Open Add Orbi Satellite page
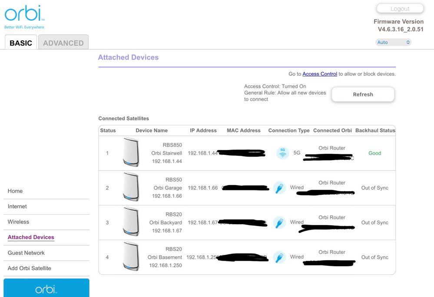Screen dimensions: 434x297 [30, 268]
